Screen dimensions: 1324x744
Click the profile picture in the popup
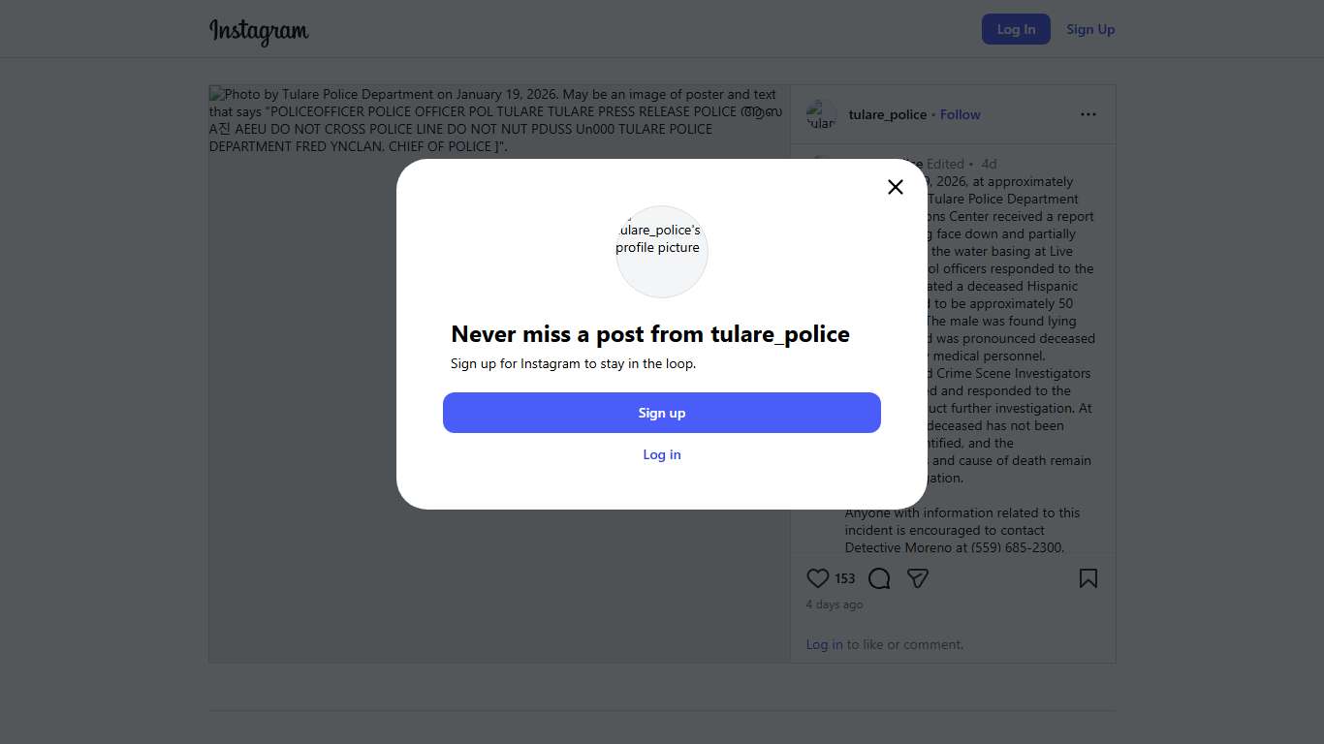click(x=662, y=252)
